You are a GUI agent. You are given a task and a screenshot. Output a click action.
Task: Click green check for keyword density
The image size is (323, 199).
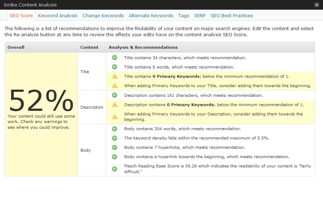click(x=114, y=138)
